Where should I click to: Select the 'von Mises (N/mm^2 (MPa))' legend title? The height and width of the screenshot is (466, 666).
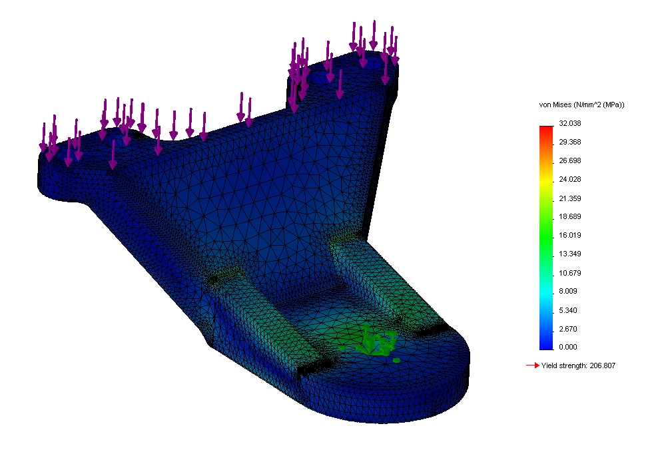click(581, 105)
